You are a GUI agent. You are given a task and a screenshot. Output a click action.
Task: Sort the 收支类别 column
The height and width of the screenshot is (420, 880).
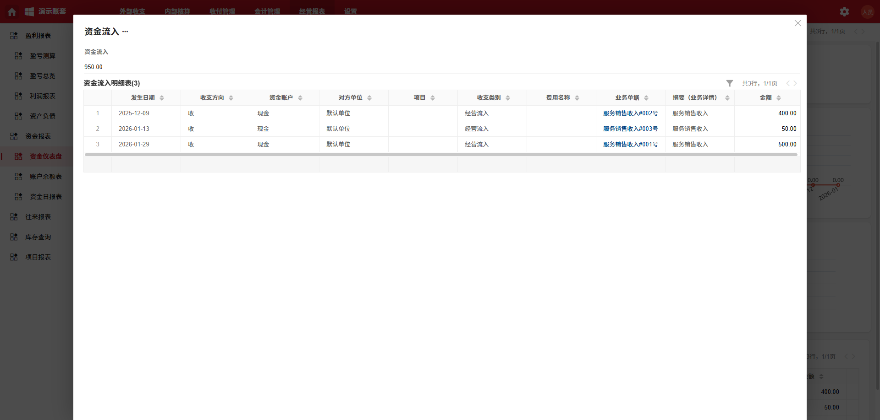click(x=508, y=98)
